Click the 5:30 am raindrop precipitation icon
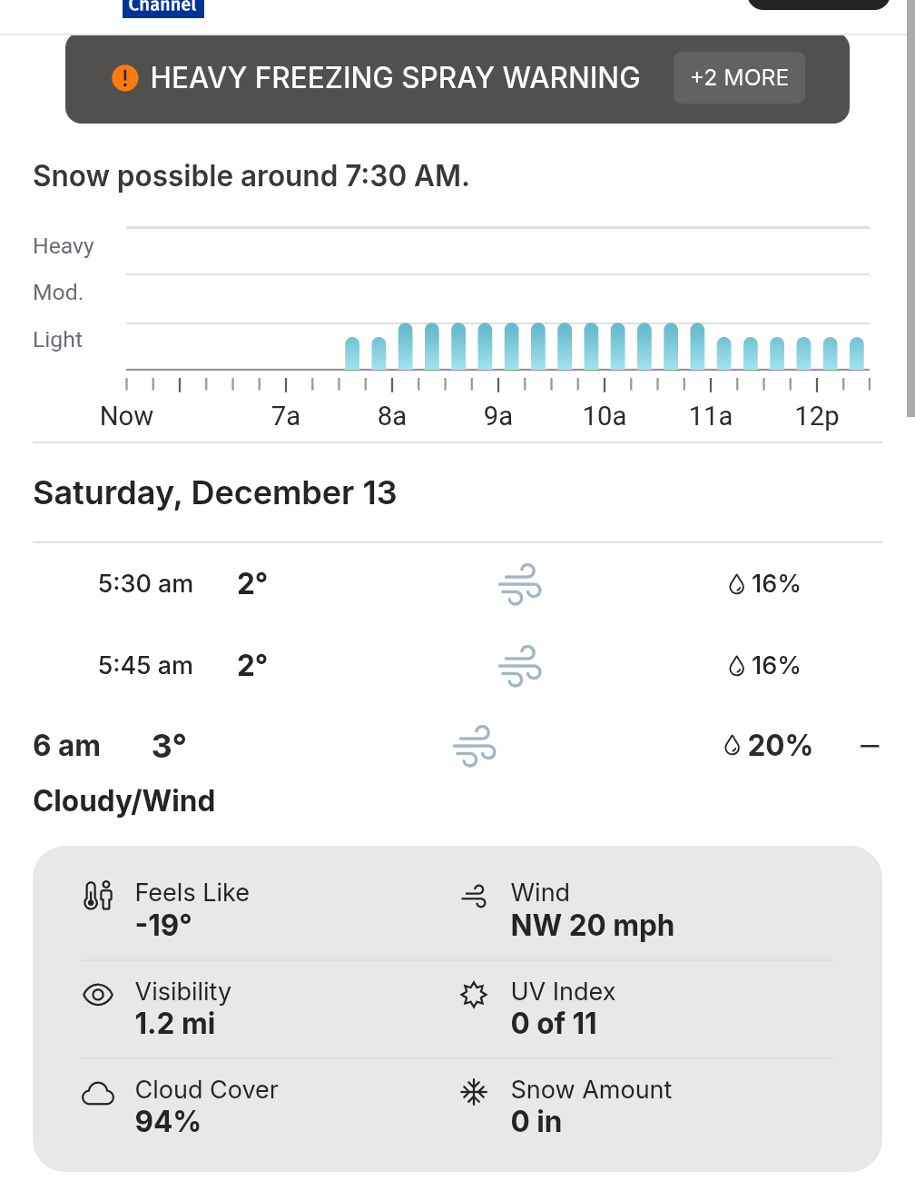This screenshot has width=915, height=1191. pyautogui.click(x=737, y=584)
